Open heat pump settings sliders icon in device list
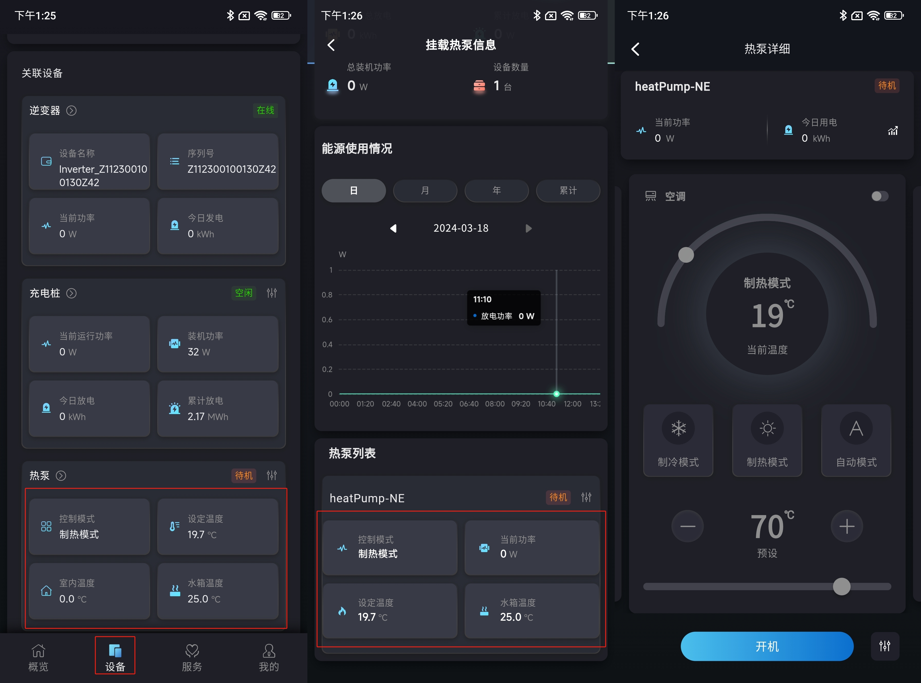This screenshot has height=683, width=921. [x=272, y=476]
